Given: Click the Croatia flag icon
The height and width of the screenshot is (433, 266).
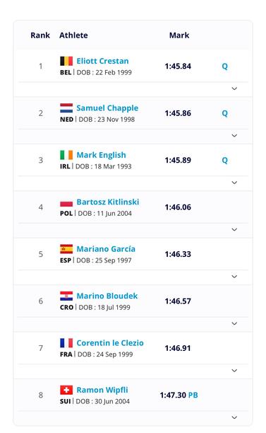Looking at the screenshot, I should tap(66, 296).
